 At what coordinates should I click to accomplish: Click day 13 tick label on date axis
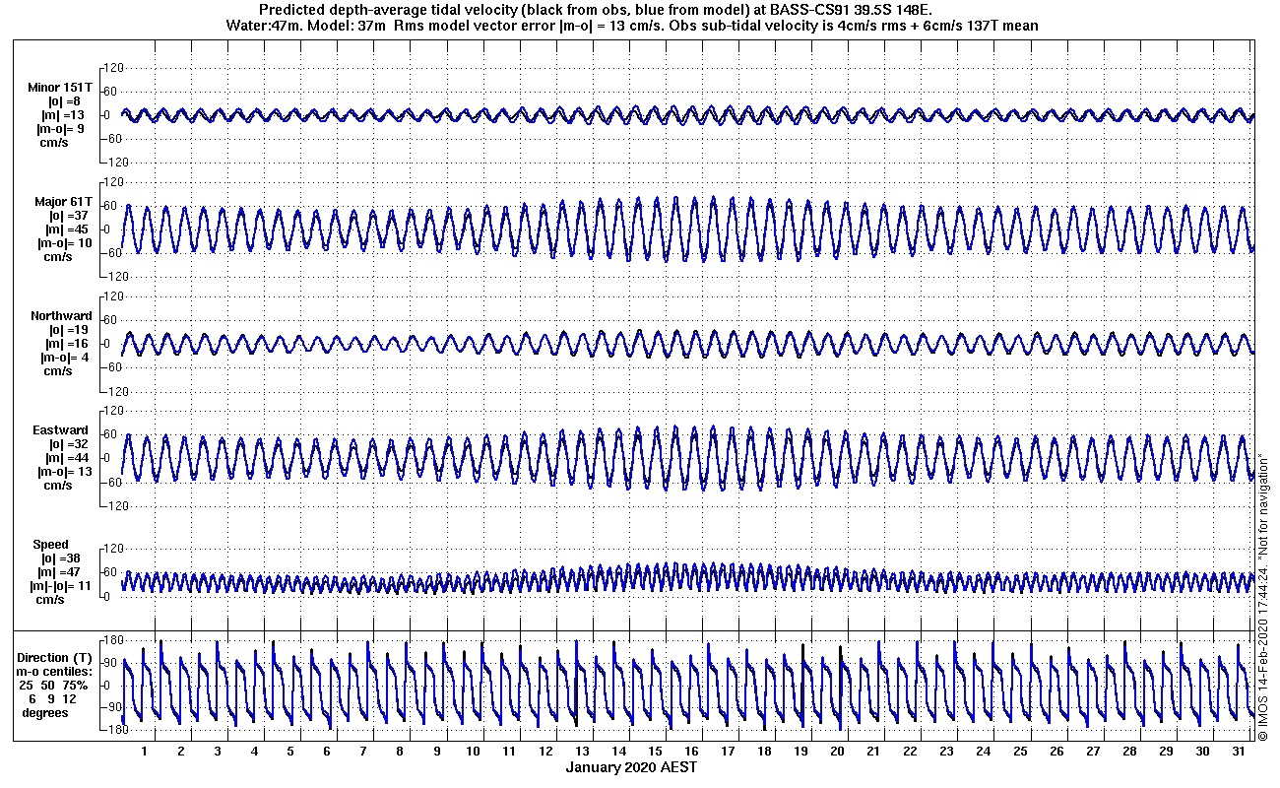click(582, 752)
